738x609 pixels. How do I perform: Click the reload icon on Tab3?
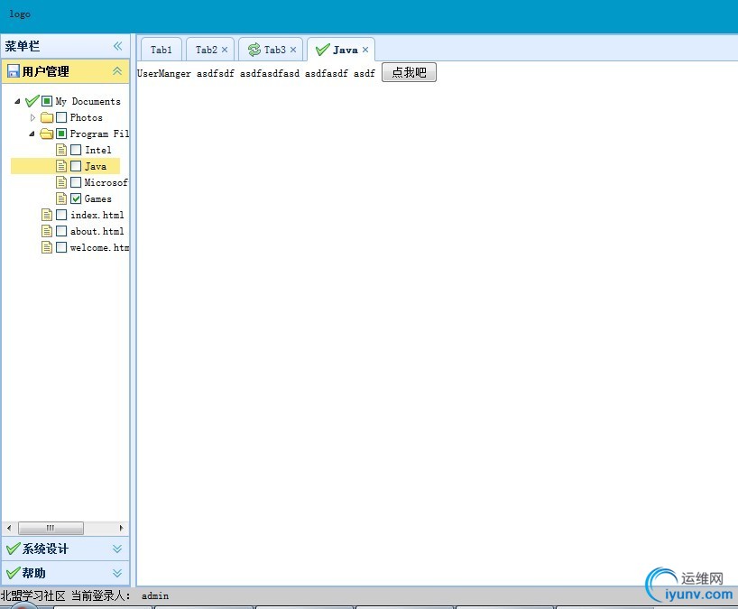(x=254, y=50)
